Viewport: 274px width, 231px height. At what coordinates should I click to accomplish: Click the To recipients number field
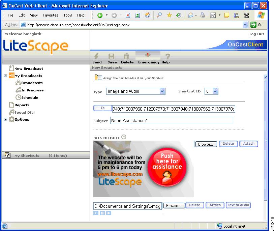(x=174, y=109)
